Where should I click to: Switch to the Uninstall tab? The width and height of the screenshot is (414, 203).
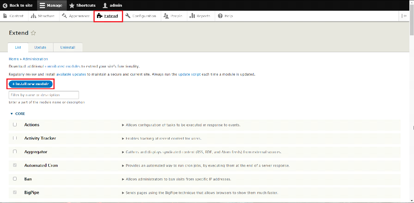coord(68,47)
